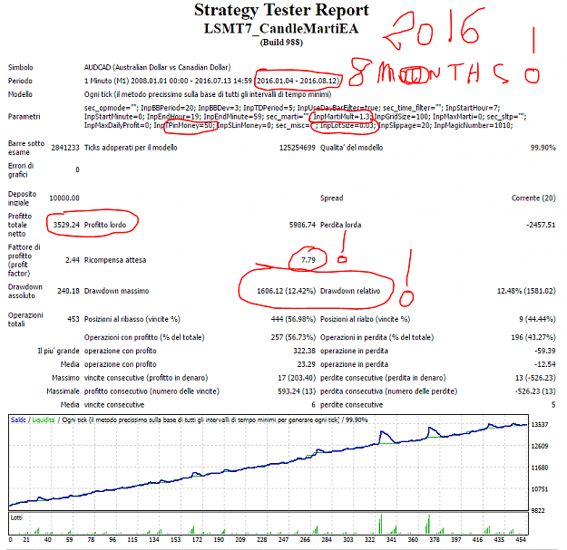
Task: Click profit trades value 257 (56.73%)
Action: pos(293,337)
